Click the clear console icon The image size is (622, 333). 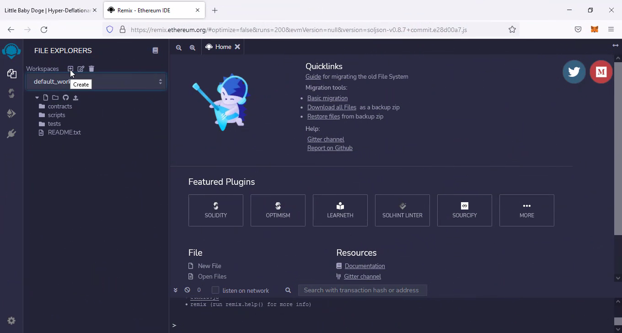pos(187,290)
